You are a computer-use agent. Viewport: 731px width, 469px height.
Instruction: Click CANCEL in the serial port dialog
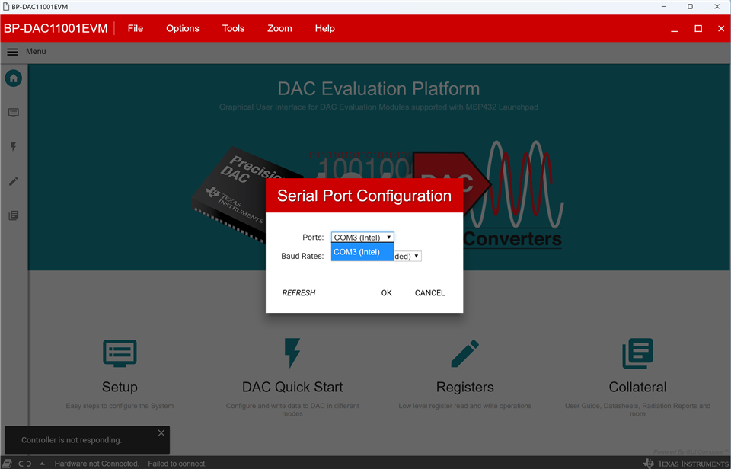coord(429,293)
